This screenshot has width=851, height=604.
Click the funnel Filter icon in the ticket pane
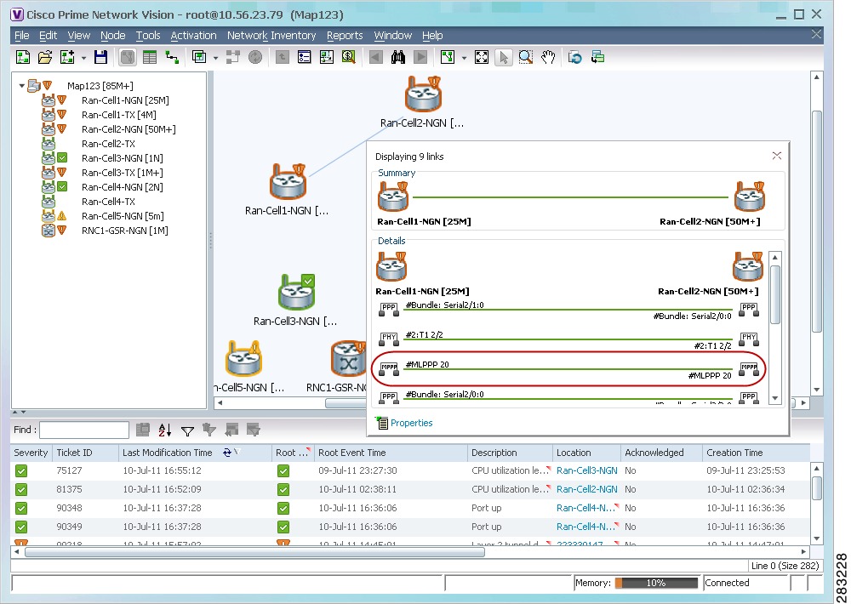[187, 430]
